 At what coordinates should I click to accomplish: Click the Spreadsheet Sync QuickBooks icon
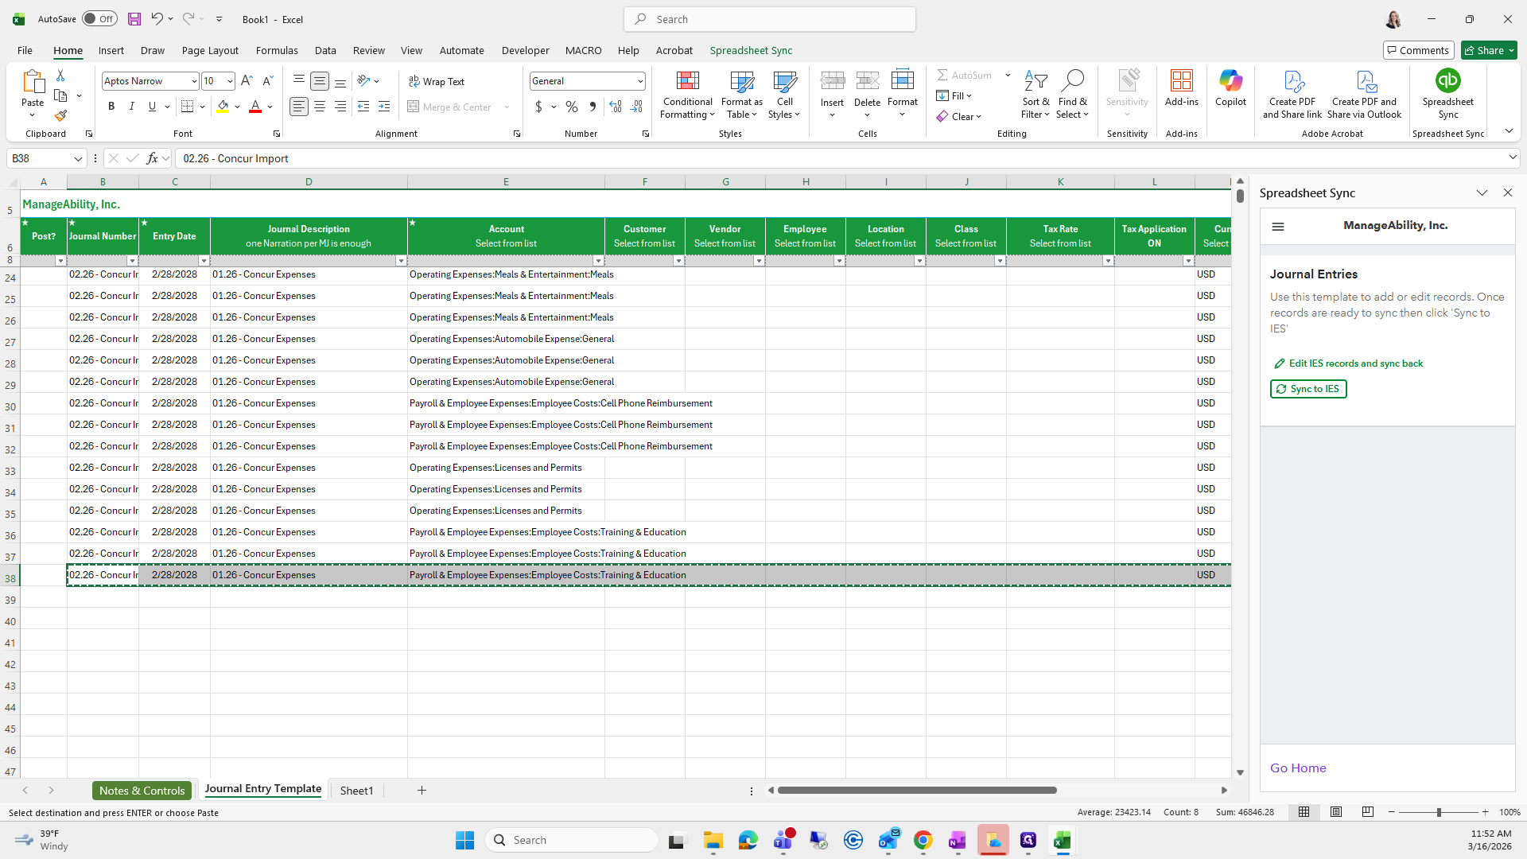point(1447,81)
